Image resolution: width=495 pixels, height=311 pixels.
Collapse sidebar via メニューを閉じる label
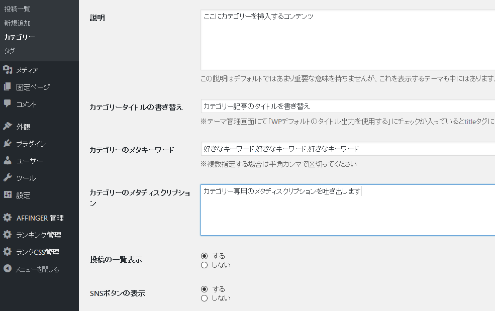37,269
